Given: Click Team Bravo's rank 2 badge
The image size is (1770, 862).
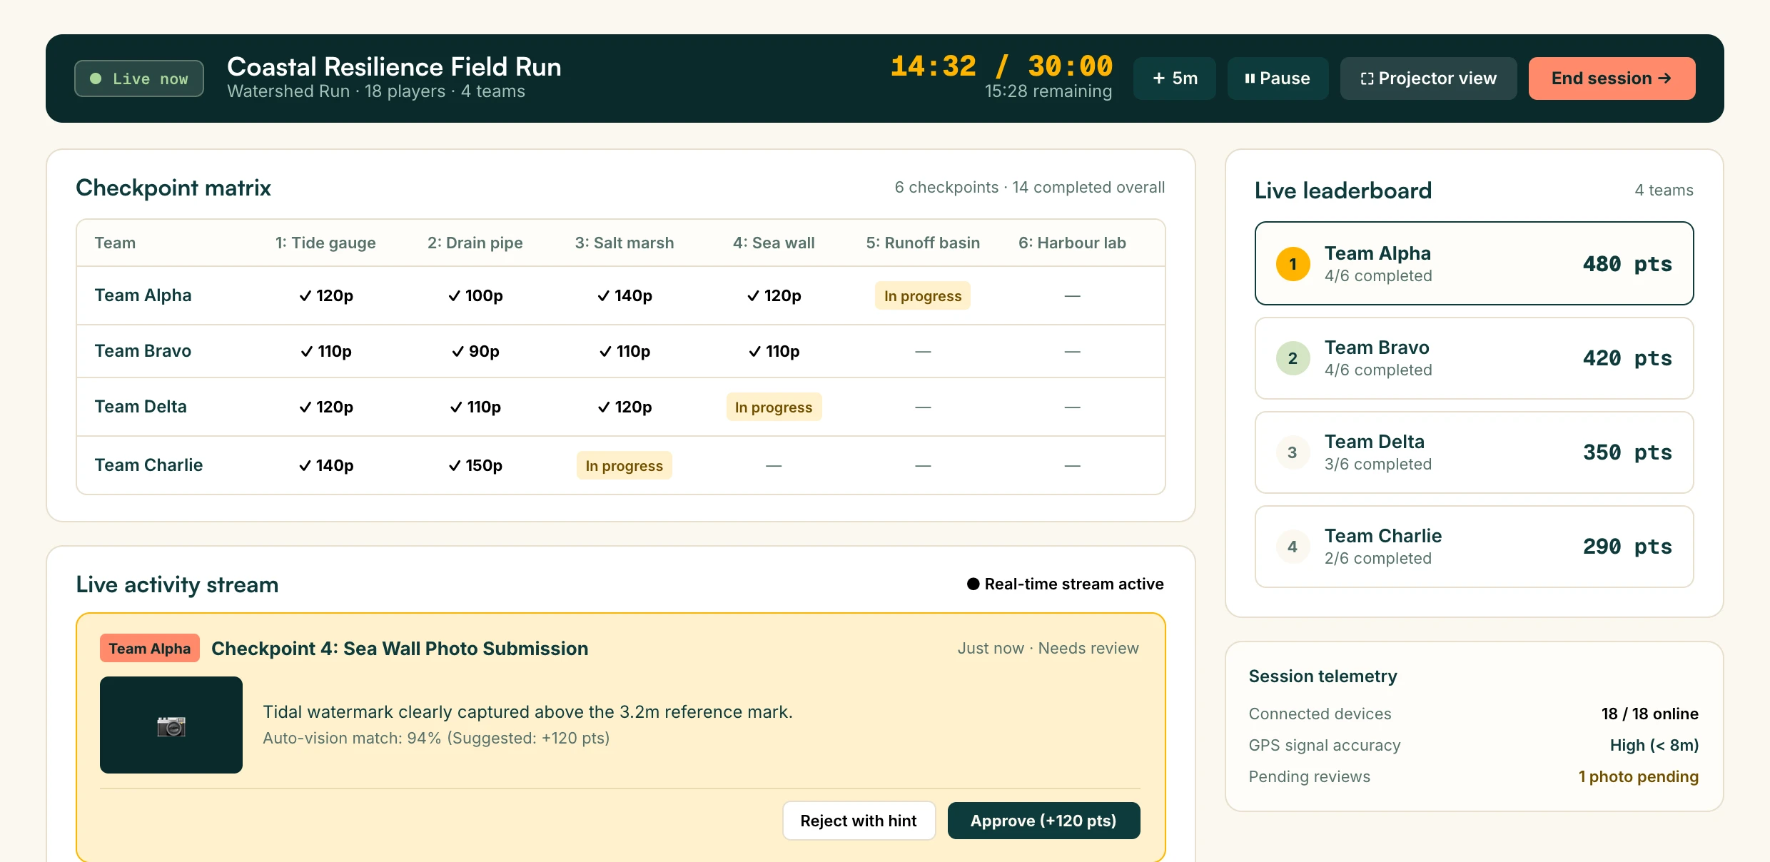Looking at the screenshot, I should (x=1293, y=358).
